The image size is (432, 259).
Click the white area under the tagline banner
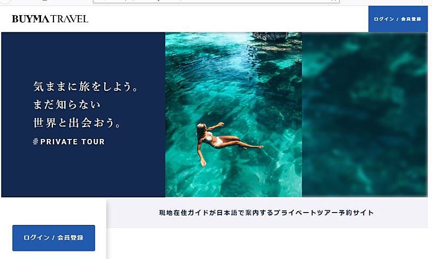tap(267, 243)
